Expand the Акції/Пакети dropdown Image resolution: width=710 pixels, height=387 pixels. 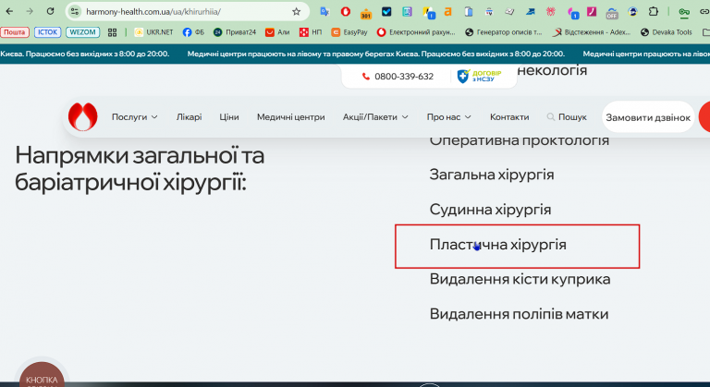375,116
